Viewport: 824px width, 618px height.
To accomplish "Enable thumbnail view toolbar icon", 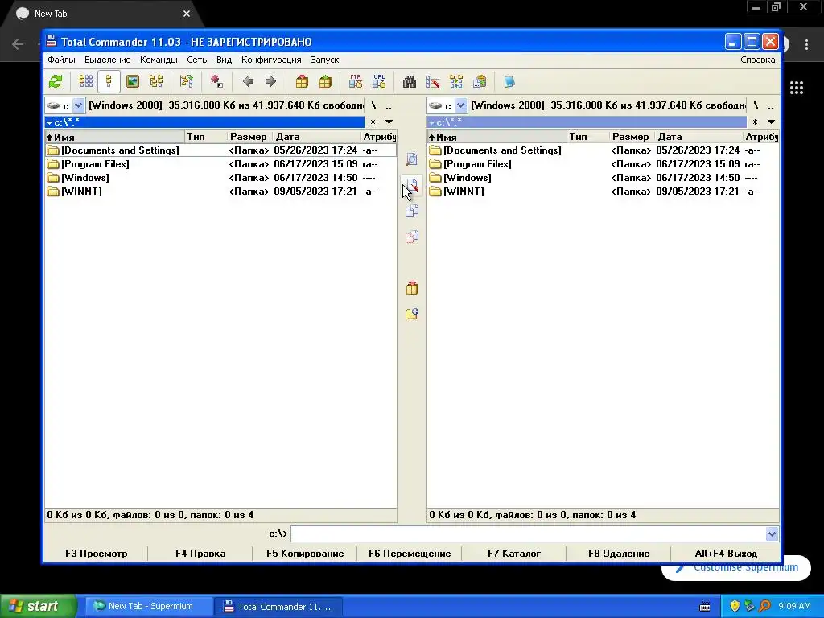I will coord(133,81).
